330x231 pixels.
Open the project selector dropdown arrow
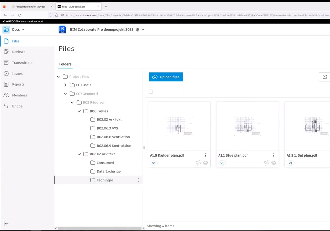coord(143,30)
